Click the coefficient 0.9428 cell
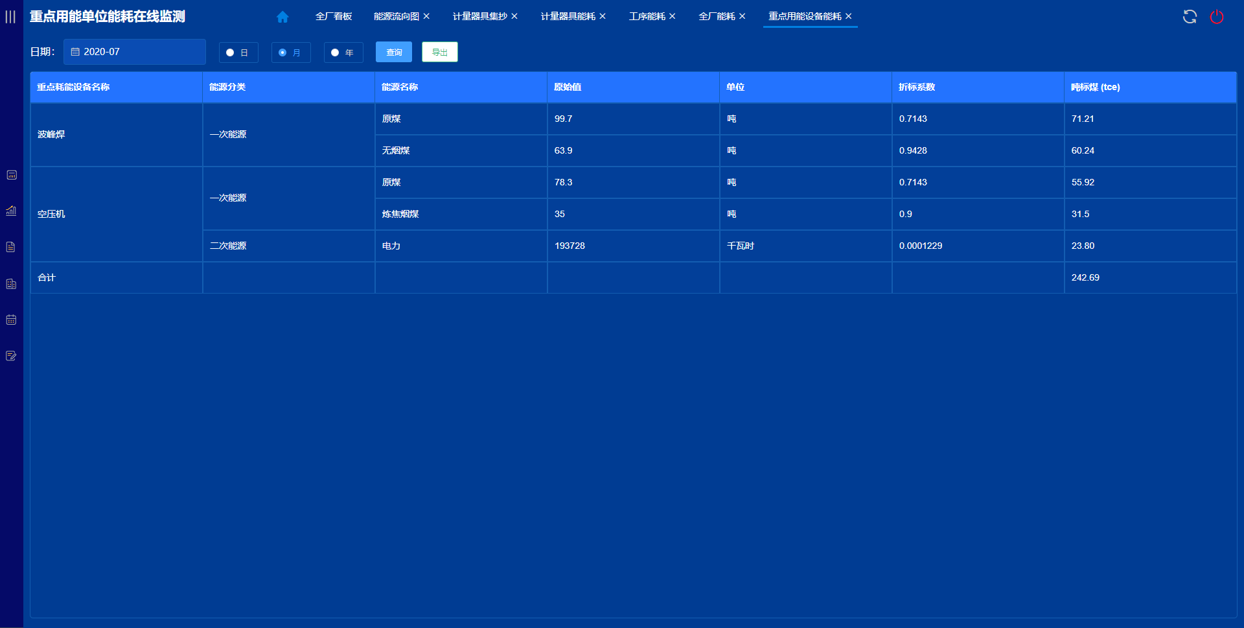Screen dimensions: 1244x628 pyautogui.click(x=978, y=150)
